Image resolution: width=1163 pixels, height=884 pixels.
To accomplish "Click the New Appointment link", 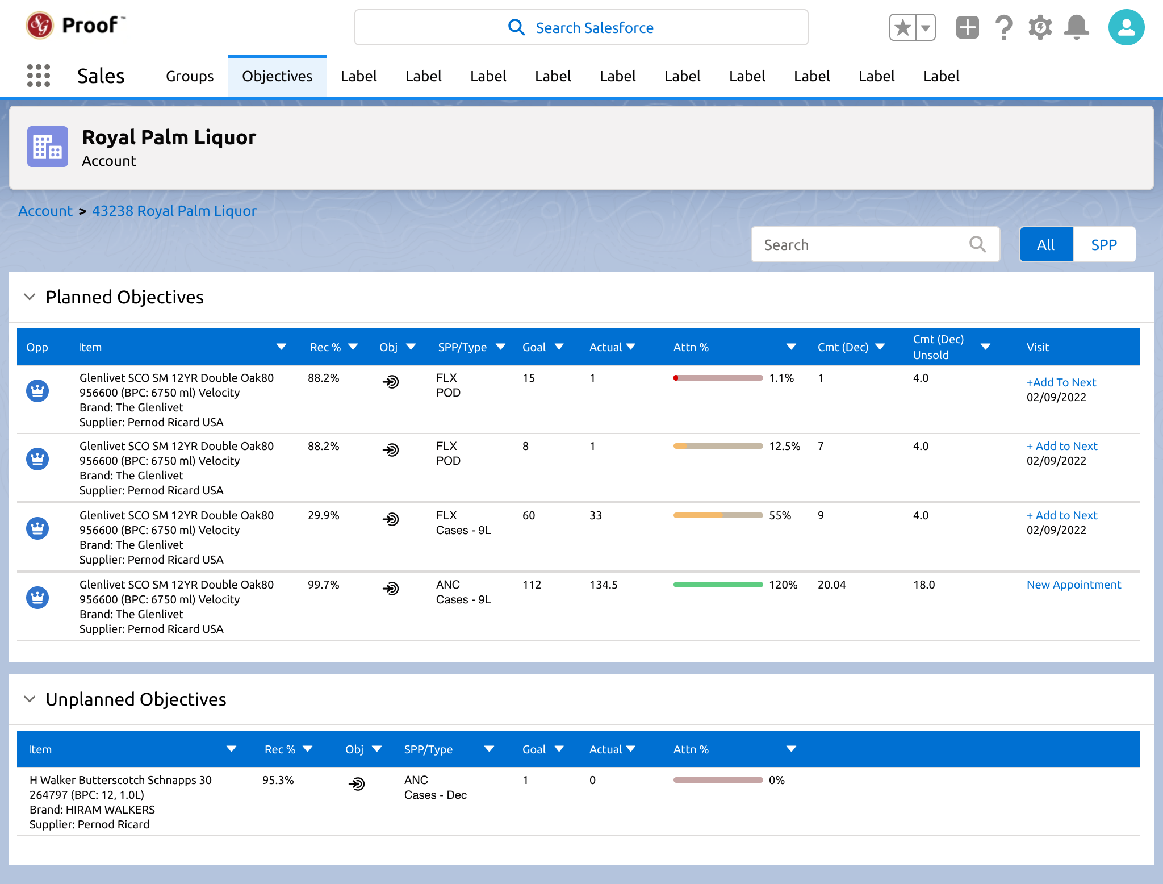I will [1073, 585].
